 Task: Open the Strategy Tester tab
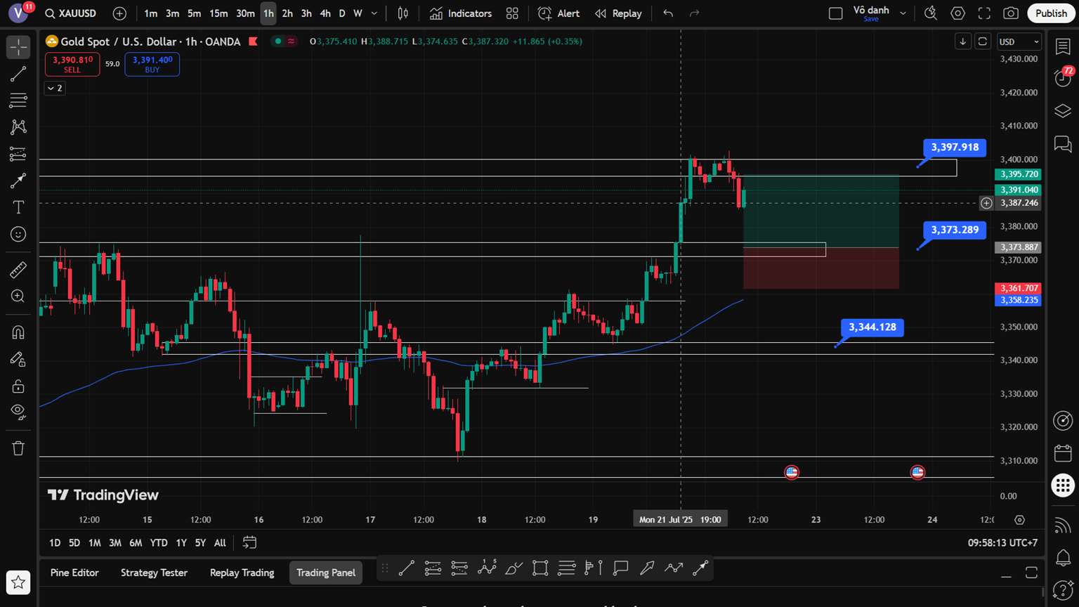[154, 573]
